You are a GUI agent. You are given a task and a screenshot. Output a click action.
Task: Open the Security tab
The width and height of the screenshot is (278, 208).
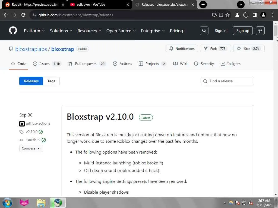tap(204, 64)
